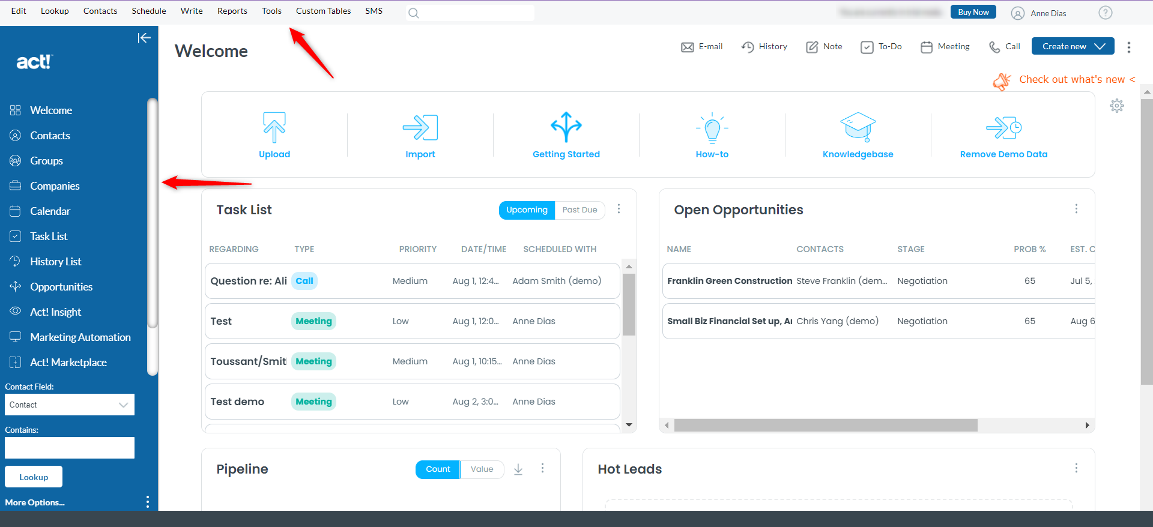This screenshot has width=1153, height=527.
Task: Open the Knowledgebase graduation cap icon
Action: pos(858,127)
